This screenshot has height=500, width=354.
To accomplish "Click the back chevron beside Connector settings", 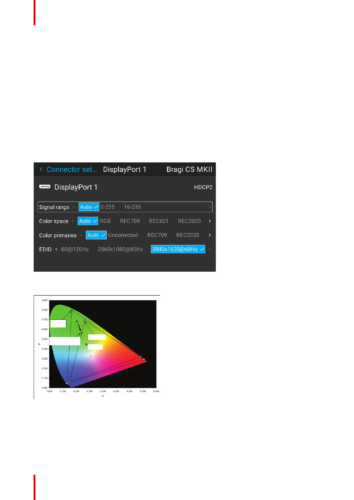I will [41, 169].
